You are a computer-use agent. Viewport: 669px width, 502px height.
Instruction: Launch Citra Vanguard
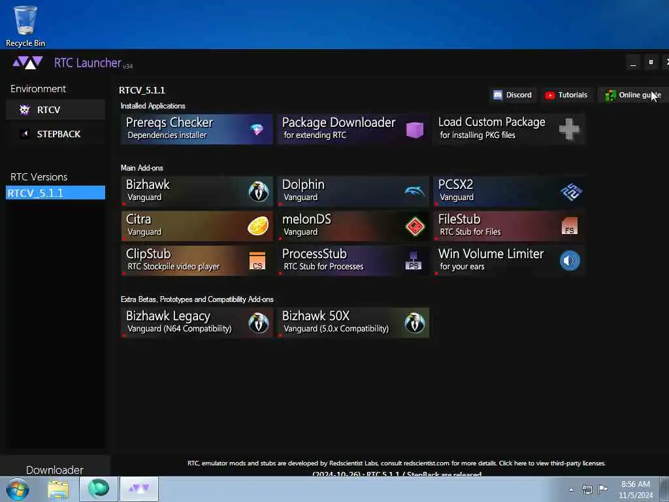[197, 226]
